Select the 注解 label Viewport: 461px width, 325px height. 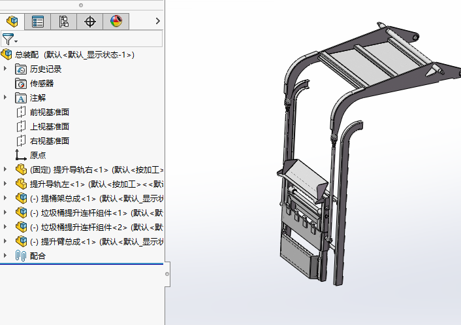(x=38, y=98)
